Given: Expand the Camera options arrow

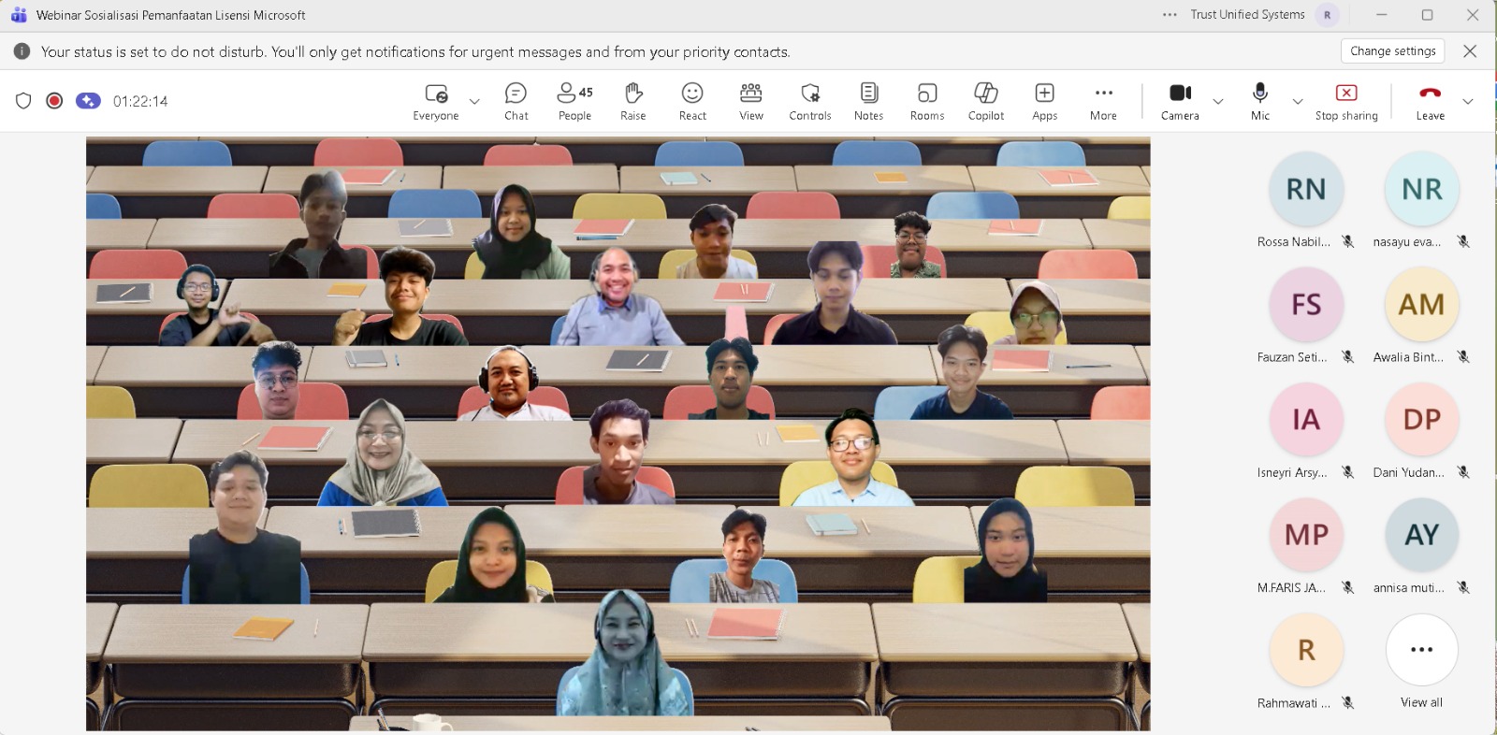Looking at the screenshot, I should 1218,101.
